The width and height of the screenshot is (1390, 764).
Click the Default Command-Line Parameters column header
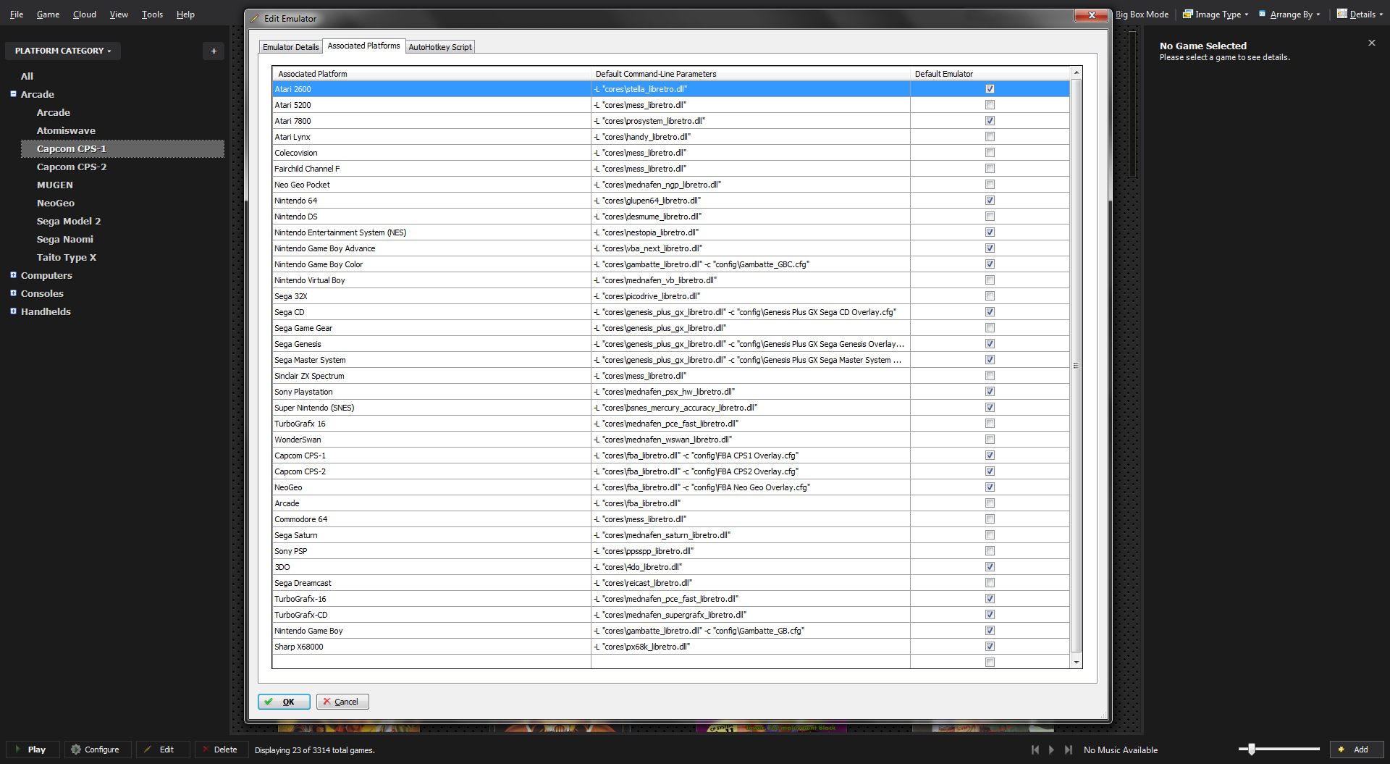tap(751, 74)
